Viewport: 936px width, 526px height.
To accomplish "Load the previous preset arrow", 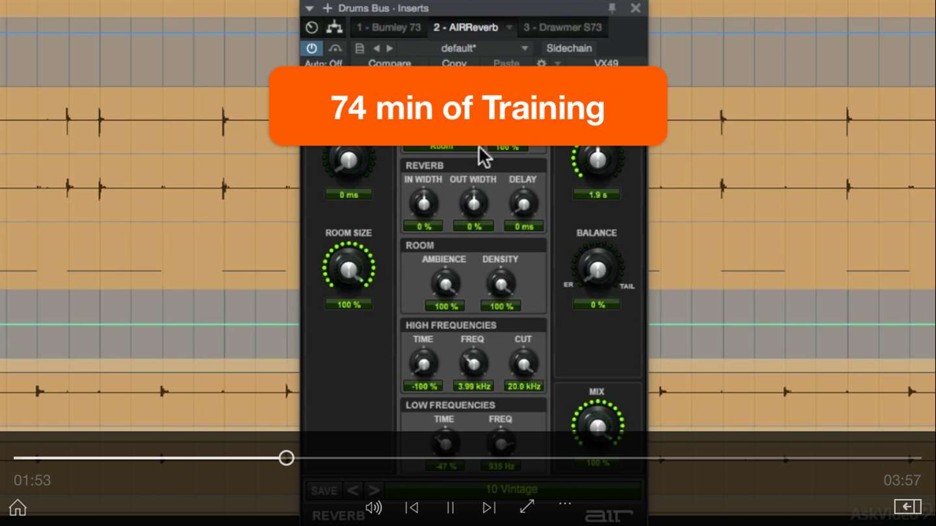I will 376,48.
